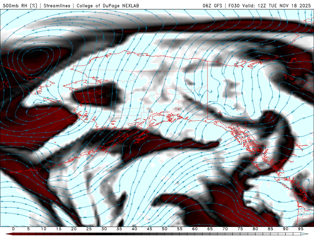This screenshot has height=236, width=314.
Task: Click the "5" colorbar tick label
Action: pyautogui.click(x=28, y=229)
